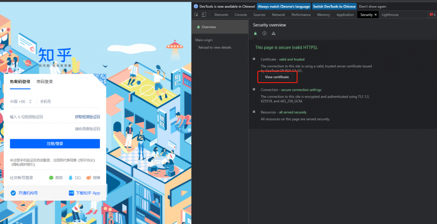437x224 pixels.
Task: Click the info circle filter icon
Action: coord(265,33)
